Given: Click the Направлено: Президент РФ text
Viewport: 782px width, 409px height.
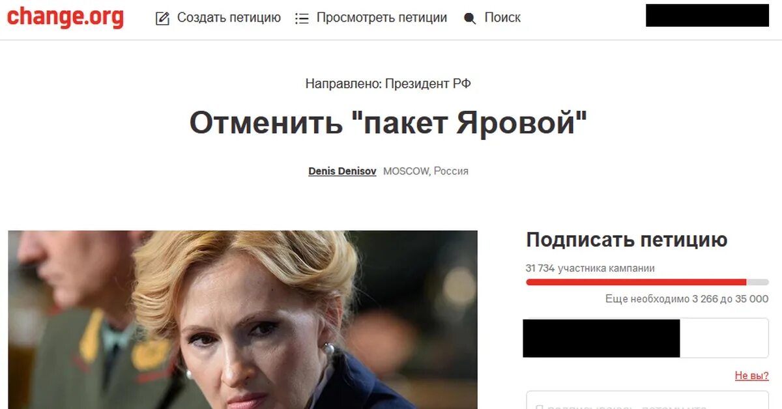Looking at the screenshot, I should pos(388,83).
